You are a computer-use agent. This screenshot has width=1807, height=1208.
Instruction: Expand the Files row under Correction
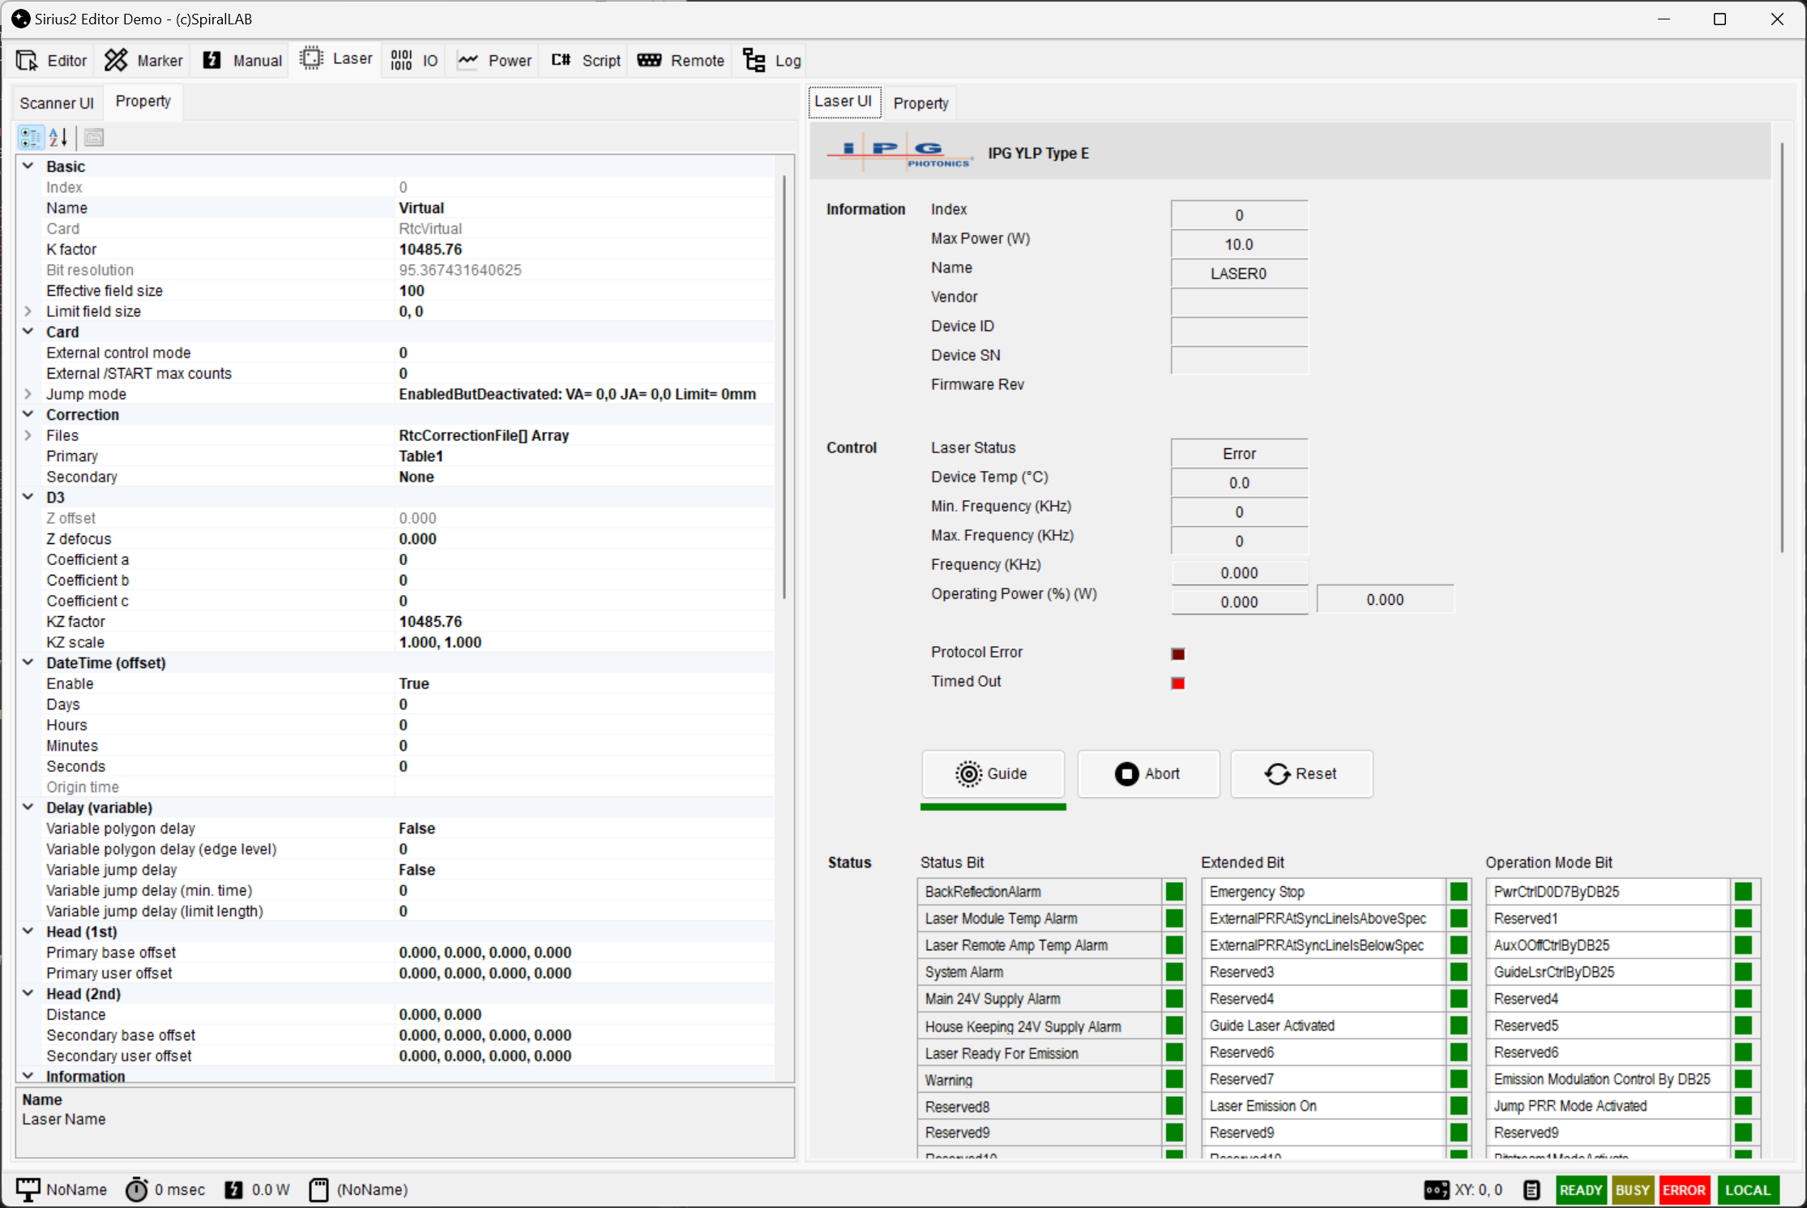28,435
